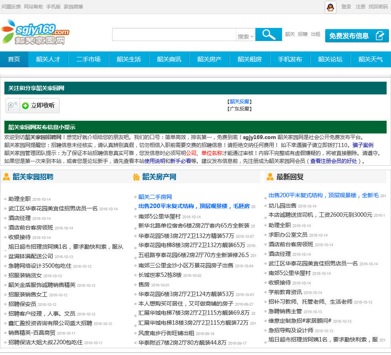The width and height of the screenshot is (391, 355).
Task: Open the 二手市场 navigation tab
Action: 89,59
